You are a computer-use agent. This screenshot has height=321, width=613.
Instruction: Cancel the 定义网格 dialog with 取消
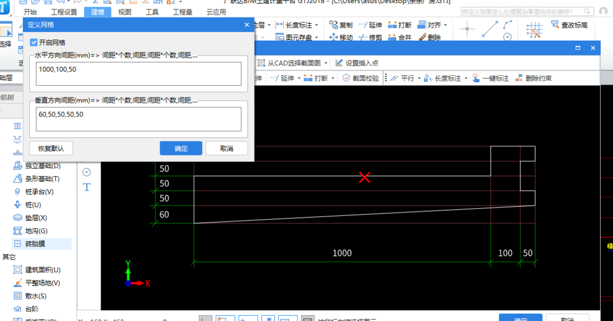point(227,148)
